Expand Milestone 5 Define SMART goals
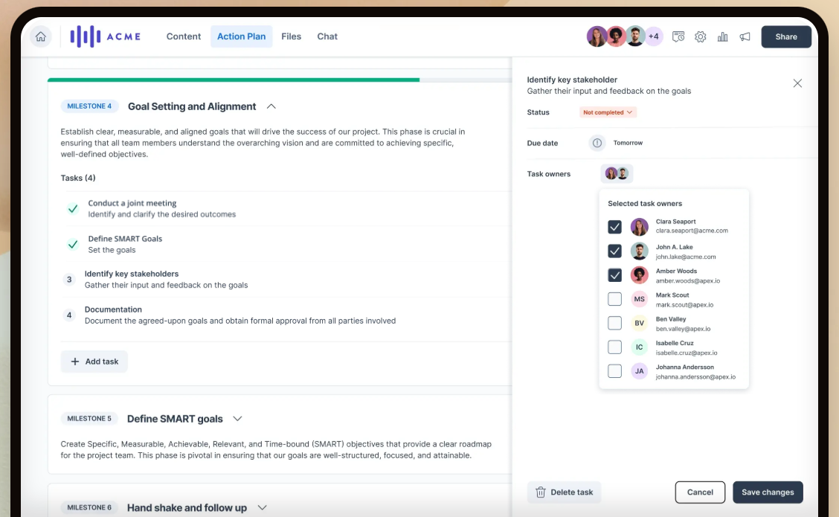 (x=237, y=419)
